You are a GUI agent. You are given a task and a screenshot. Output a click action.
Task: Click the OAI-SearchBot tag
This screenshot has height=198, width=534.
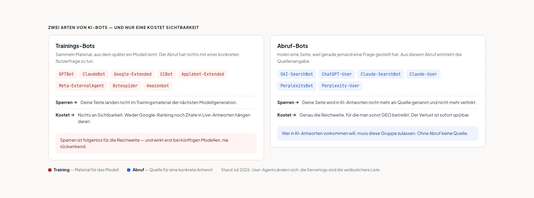pyautogui.click(x=297, y=74)
